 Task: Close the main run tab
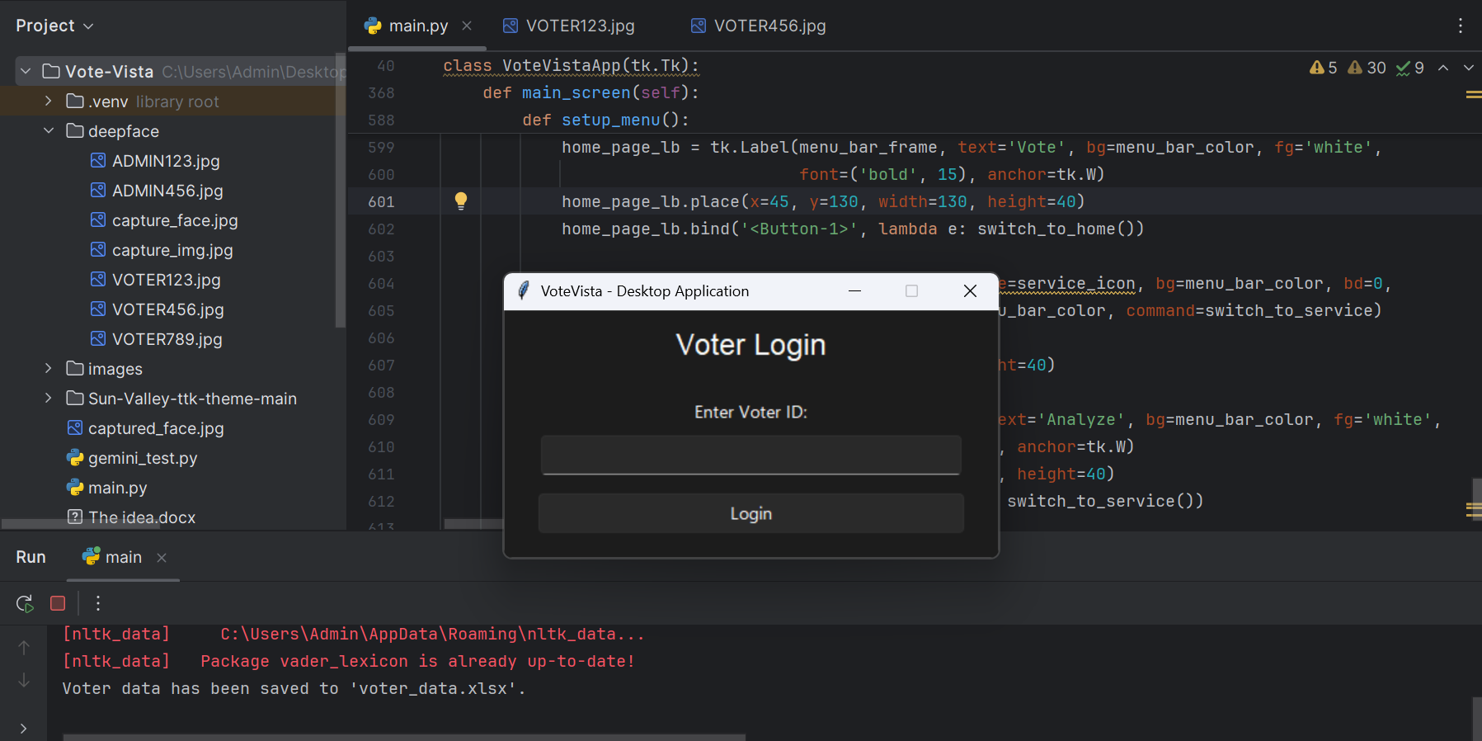[162, 558]
